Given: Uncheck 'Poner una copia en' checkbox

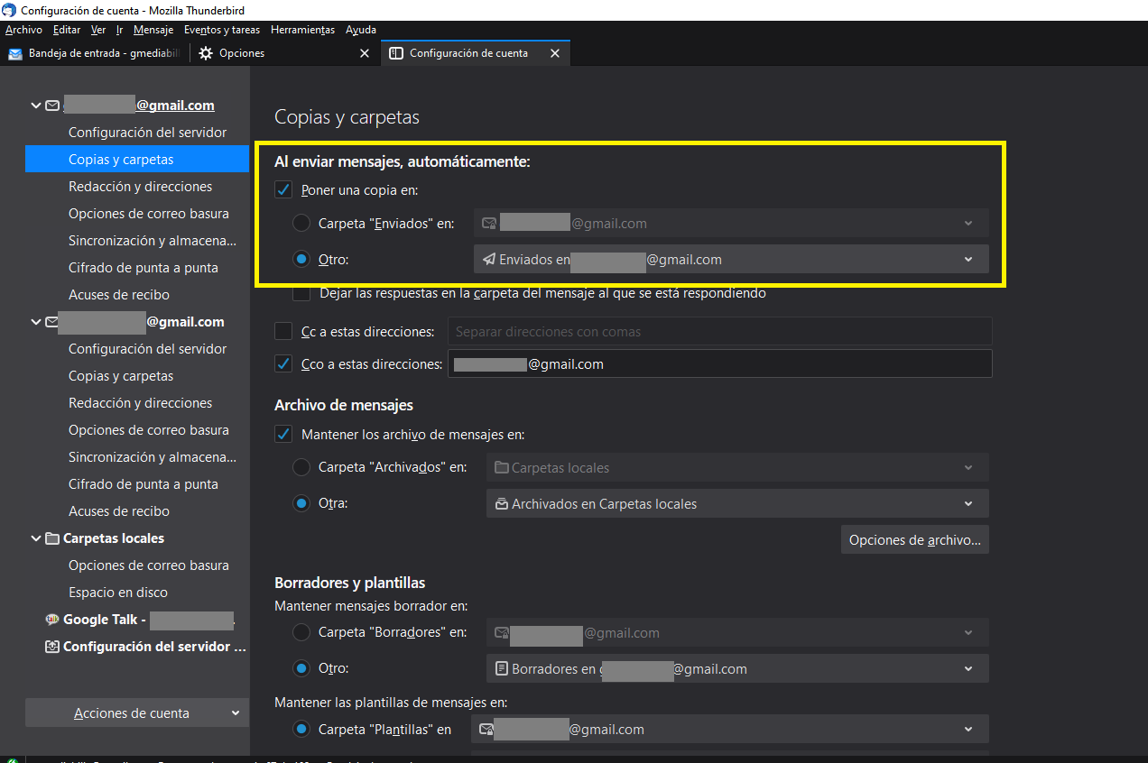Looking at the screenshot, I should pos(283,190).
